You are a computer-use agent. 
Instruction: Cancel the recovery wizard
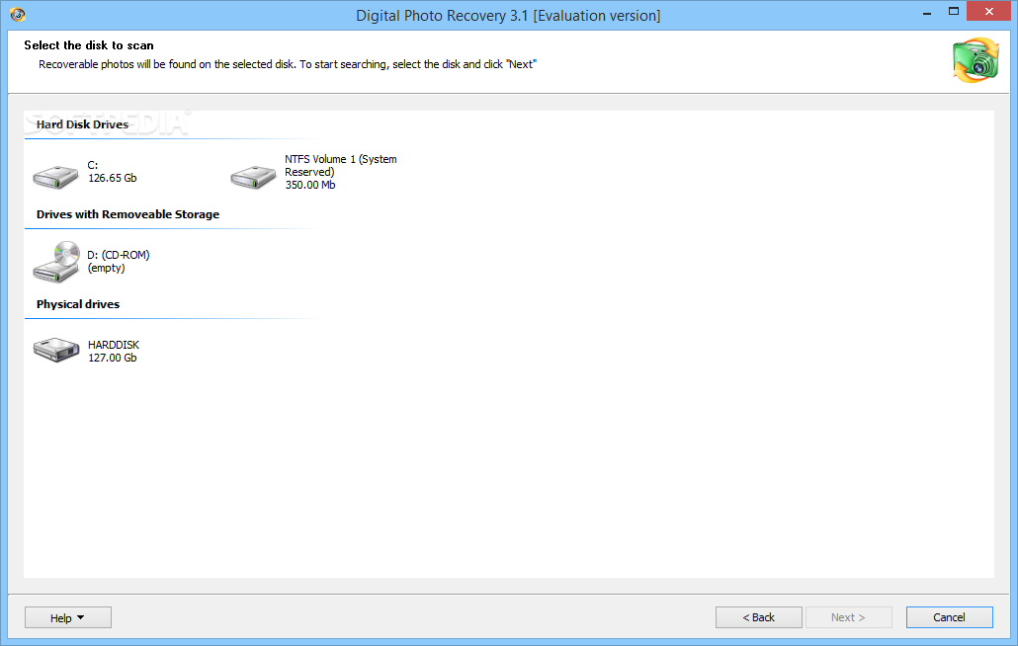[949, 617]
